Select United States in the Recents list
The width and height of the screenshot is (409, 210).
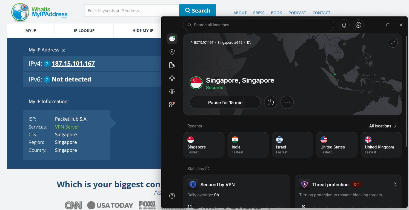pyautogui.click(x=337, y=145)
